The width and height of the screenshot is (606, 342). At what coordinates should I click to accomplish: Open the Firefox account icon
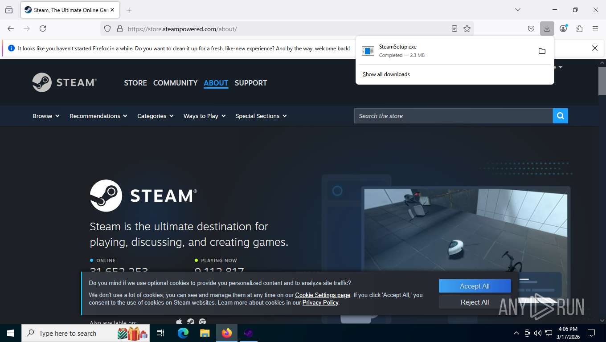pos(564,28)
